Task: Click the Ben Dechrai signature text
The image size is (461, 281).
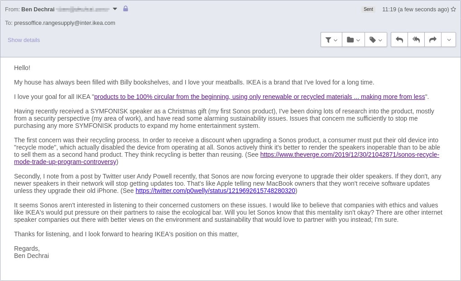Action: (x=31, y=256)
